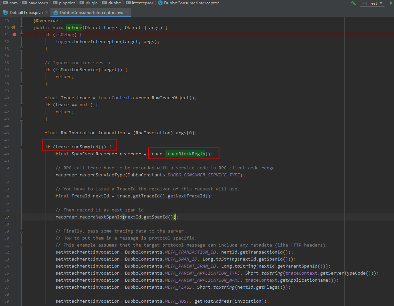Collapse the before method fold marker

(x=22, y=28)
